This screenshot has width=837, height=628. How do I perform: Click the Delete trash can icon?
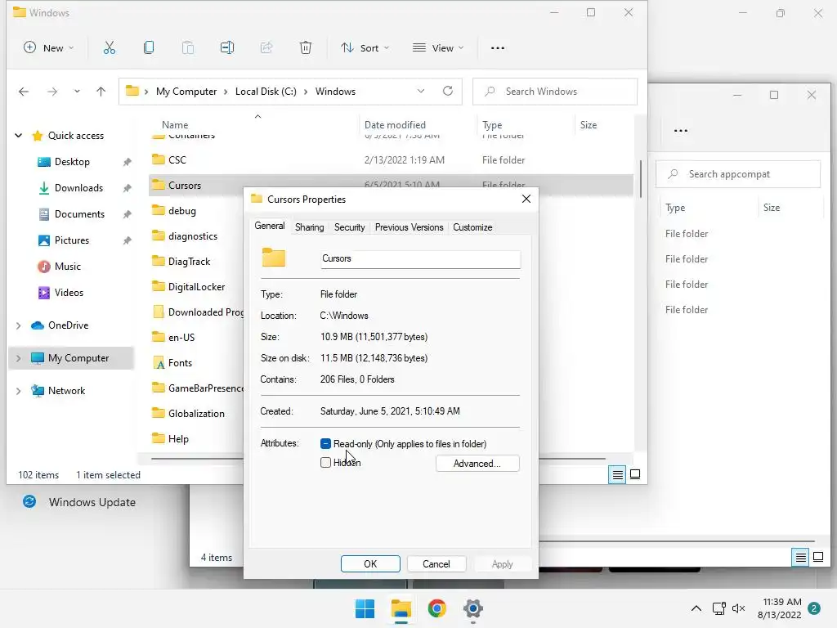[306, 48]
